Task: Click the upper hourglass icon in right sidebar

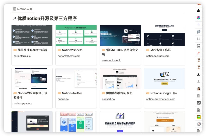Action: (199, 60)
